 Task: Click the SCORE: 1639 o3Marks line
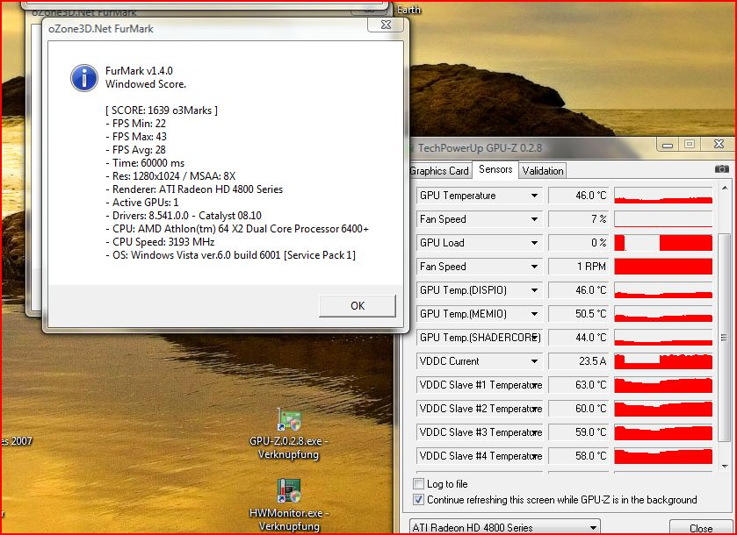pyautogui.click(x=162, y=111)
